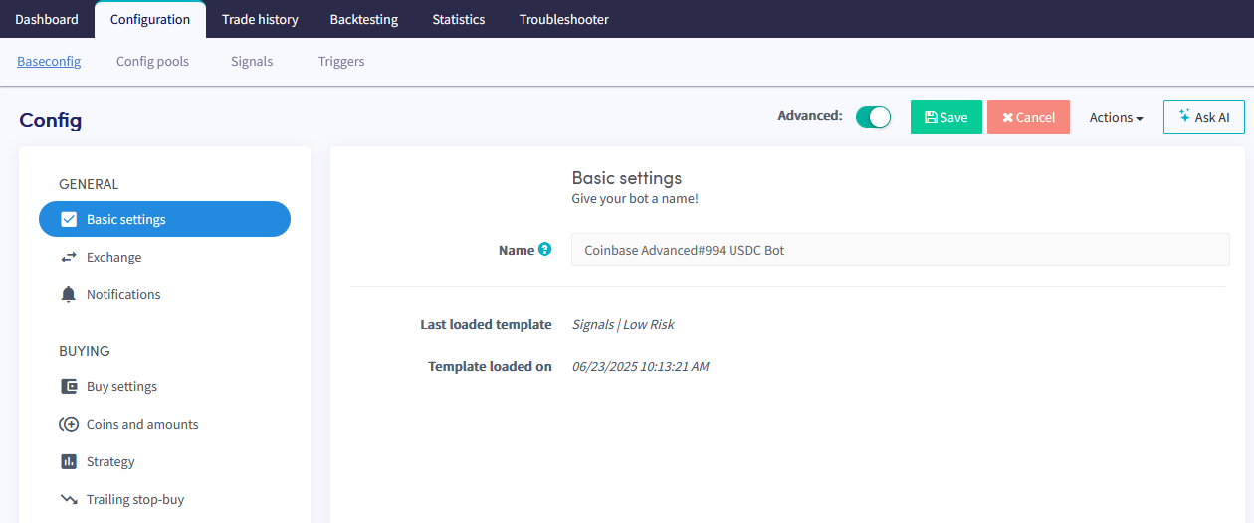Click the 'Advanced:' label text
Viewport: 1254px width, 523px height.
[810, 115]
